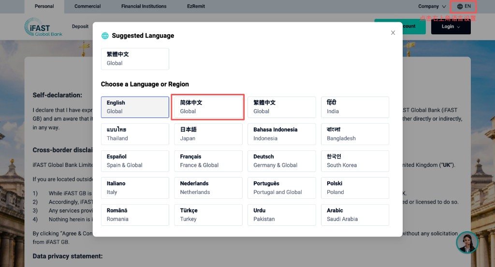Screen dimensions: 495x267
Task: Open the live chat agent avatar
Action: [467, 242]
